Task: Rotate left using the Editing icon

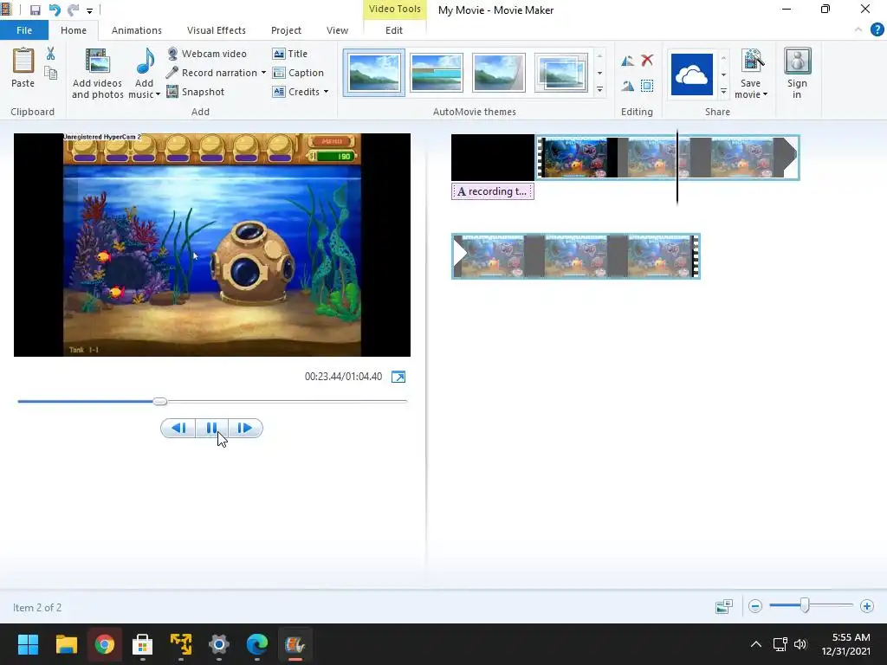Action: (627, 61)
